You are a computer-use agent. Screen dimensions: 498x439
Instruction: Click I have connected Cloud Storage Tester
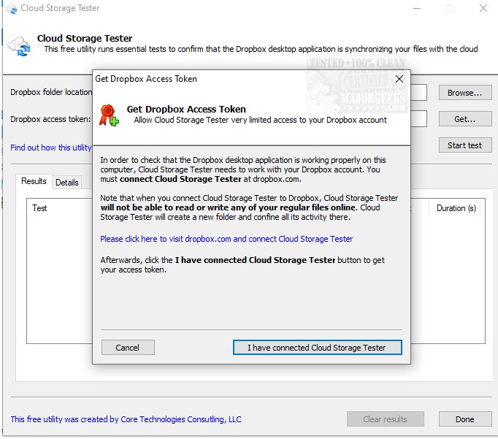(x=317, y=348)
